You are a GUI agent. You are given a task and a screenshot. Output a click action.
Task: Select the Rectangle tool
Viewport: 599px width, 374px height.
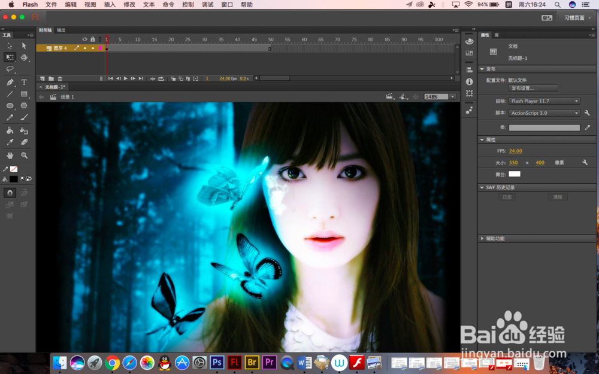pyautogui.click(x=24, y=94)
